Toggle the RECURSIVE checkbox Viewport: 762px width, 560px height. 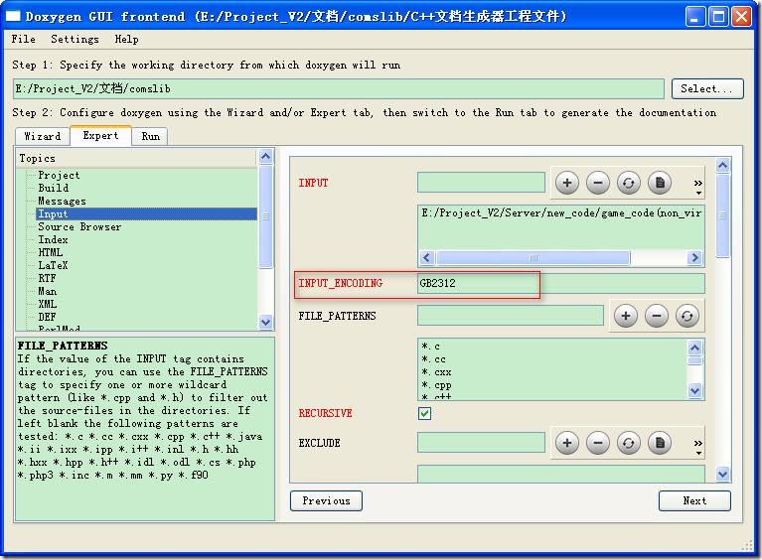[x=424, y=413]
